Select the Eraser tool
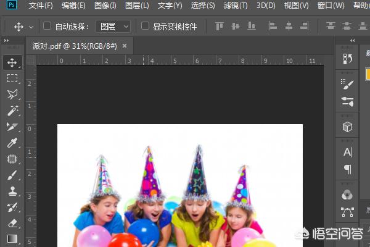Image resolution: width=370 pixels, height=247 pixels. pos(12,223)
